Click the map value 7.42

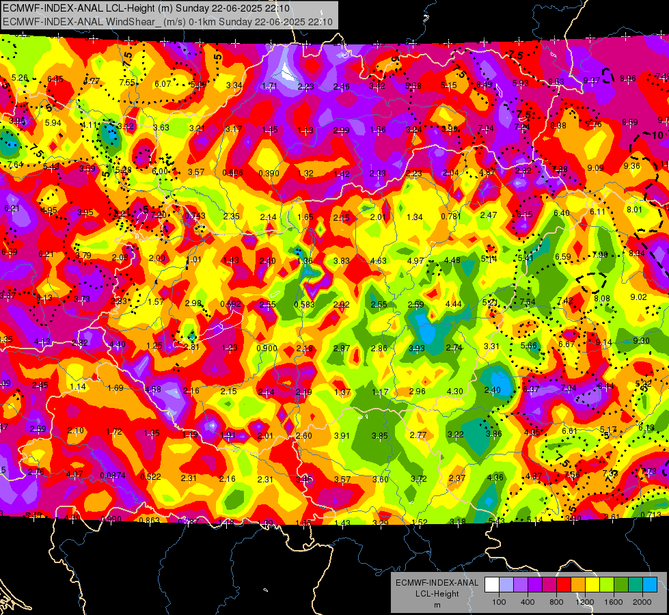[565, 301]
